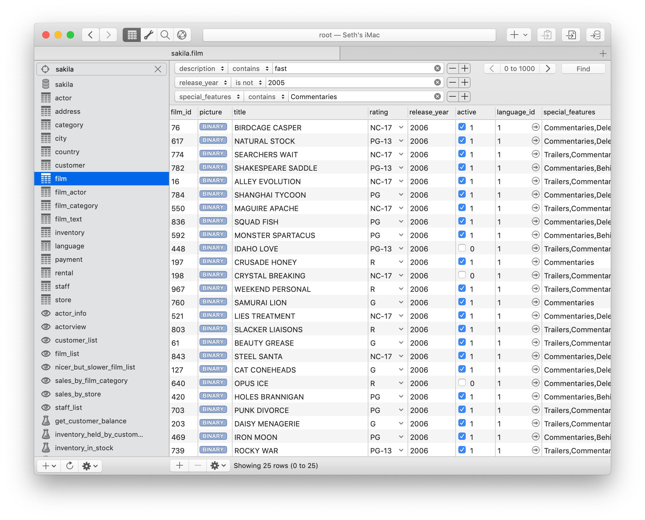Switch to table content grid view
Viewport: 645px width, 520px height.
132,35
